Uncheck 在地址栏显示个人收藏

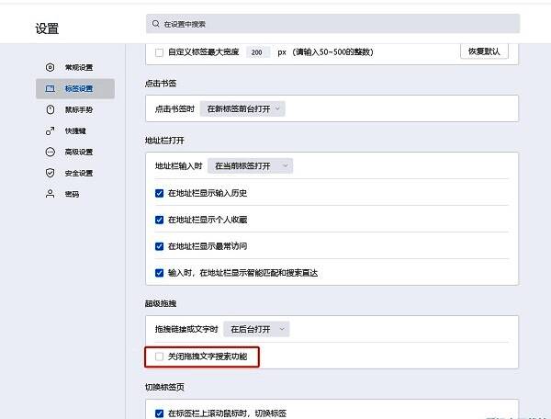coord(159,220)
